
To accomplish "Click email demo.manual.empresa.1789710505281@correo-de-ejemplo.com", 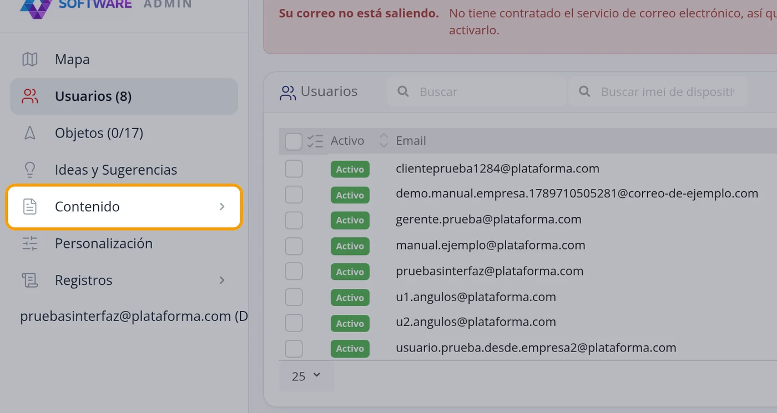I will coord(577,193).
